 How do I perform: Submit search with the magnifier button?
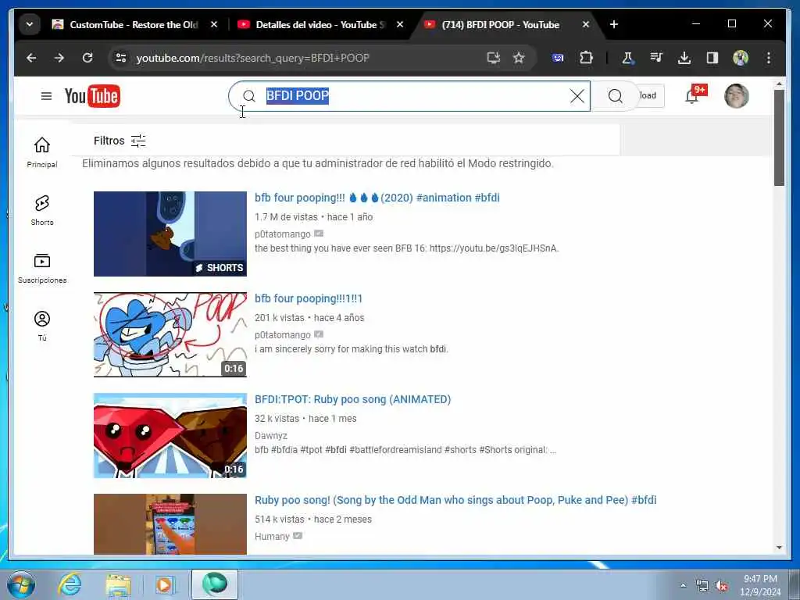[x=616, y=96]
